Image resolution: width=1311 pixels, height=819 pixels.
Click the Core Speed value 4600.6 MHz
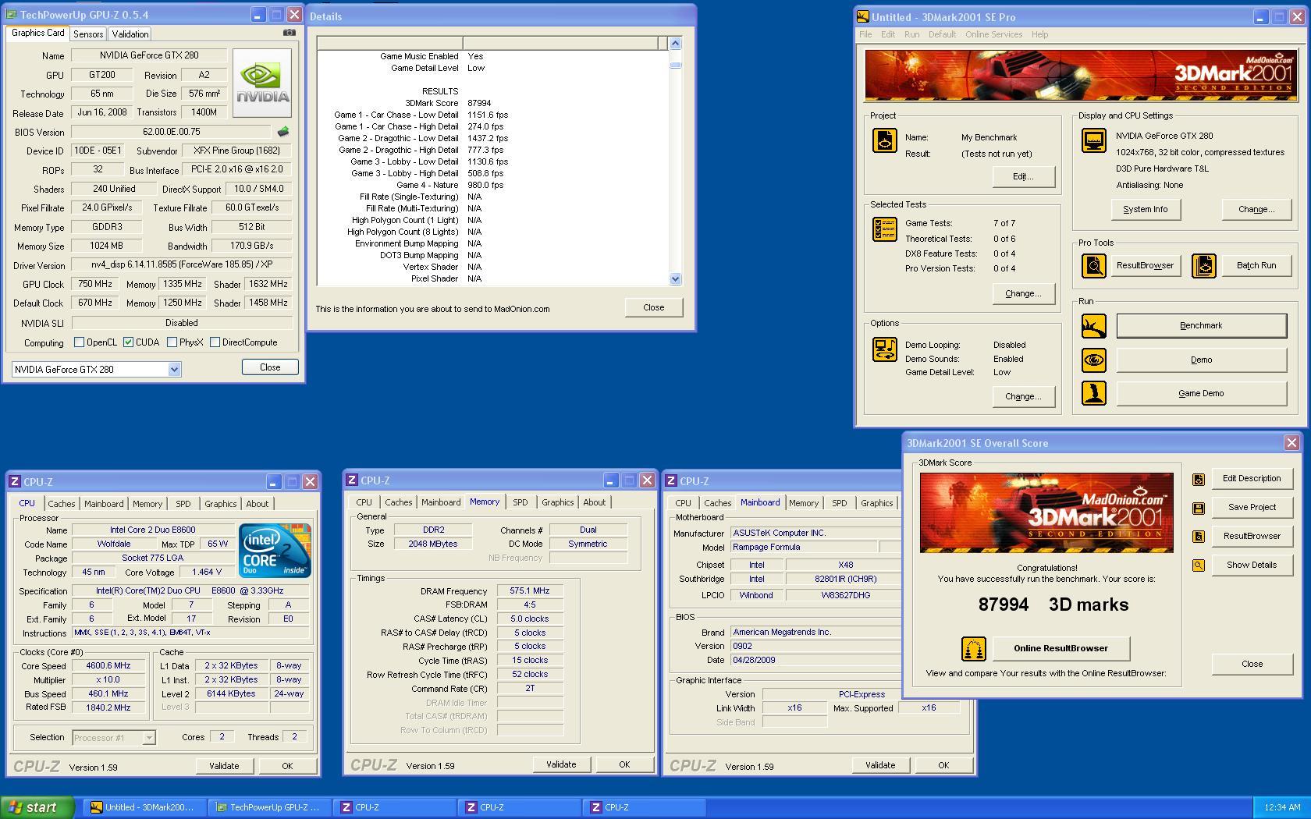[x=108, y=666]
